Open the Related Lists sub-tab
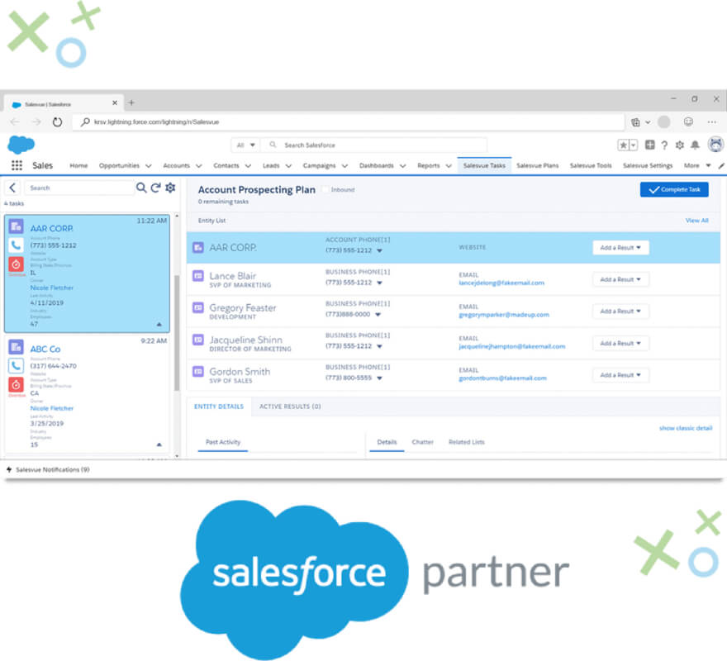Viewport: 727px width, 661px height. pos(467,442)
